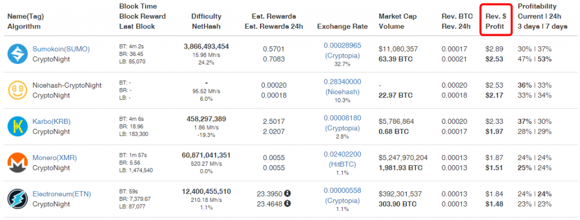This screenshot has height=220, width=580.
Task: Click the Electroneum lightning bolt logo
Action: click(x=18, y=199)
